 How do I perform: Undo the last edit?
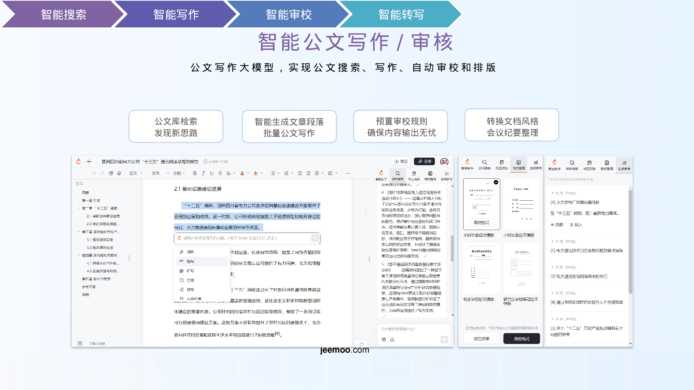pos(94,173)
